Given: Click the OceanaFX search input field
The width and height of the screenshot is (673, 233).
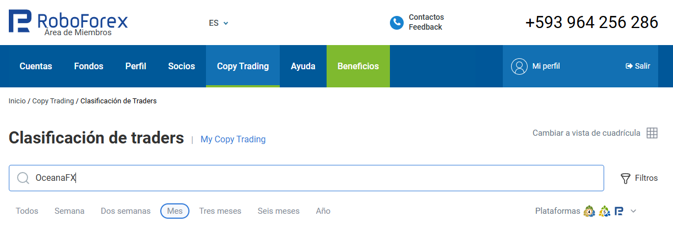Looking at the screenshot, I should coord(306,178).
